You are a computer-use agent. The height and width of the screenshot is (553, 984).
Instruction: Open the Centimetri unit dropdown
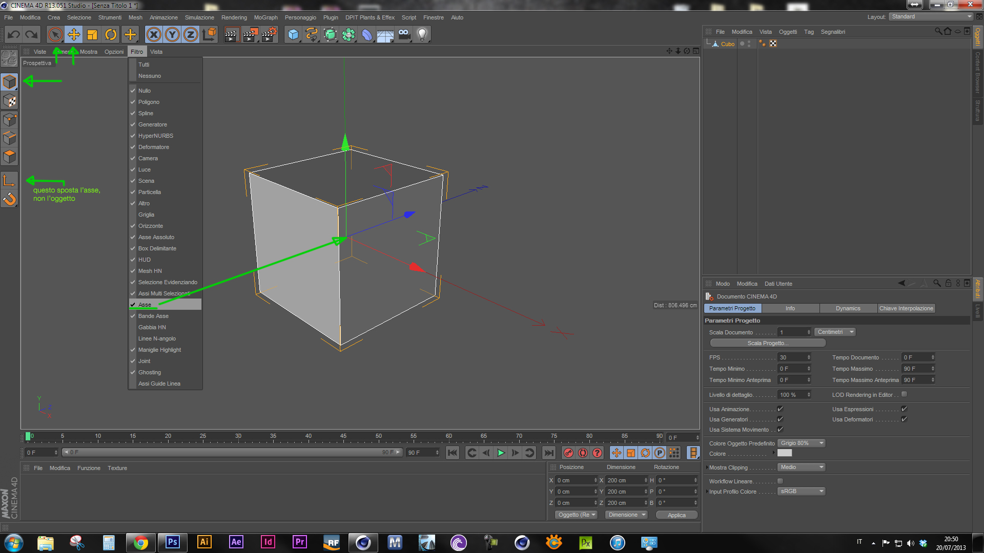(835, 332)
